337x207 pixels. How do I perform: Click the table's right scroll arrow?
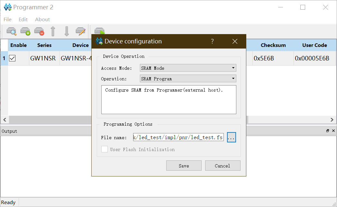[332, 120]
